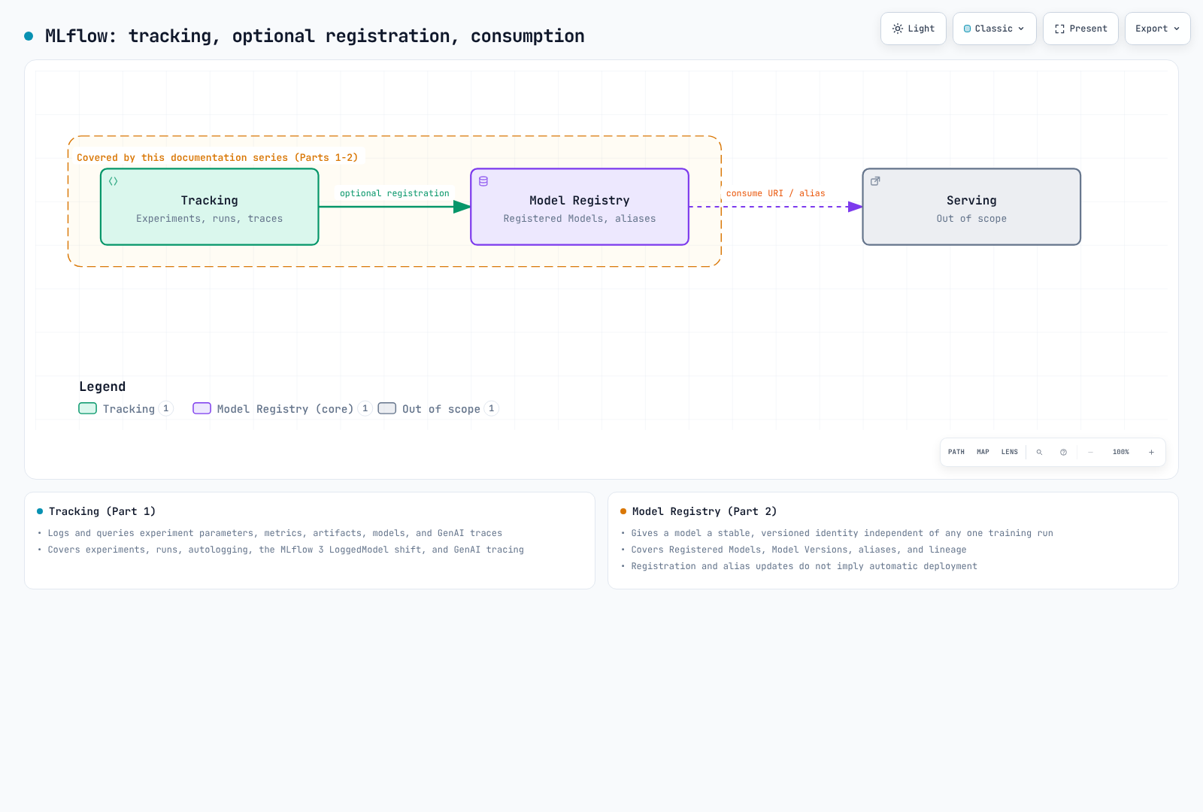Click the 'Legend' heading
The width and height of the screenshot is (1203, 812).
[102, 386]
